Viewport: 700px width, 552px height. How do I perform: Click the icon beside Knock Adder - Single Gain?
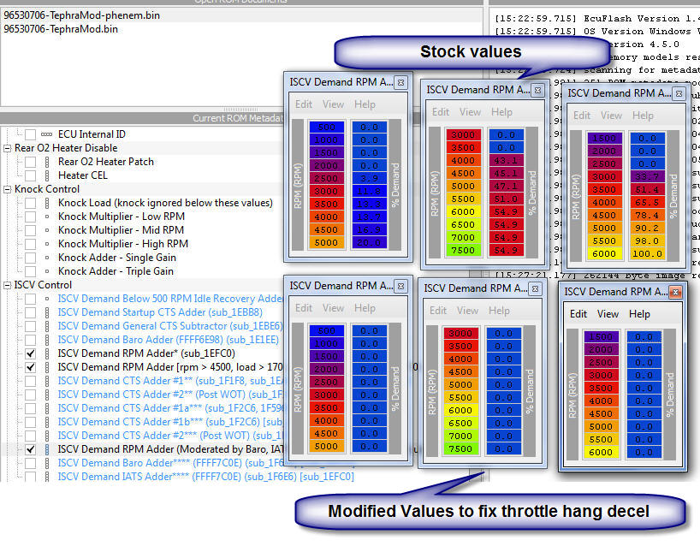46,258
